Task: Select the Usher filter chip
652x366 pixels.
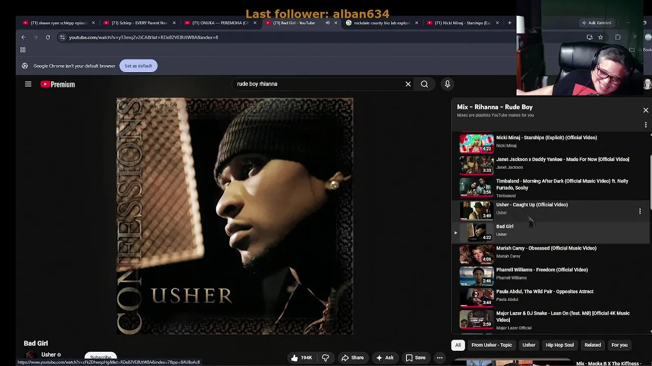Action: (529, 345)
